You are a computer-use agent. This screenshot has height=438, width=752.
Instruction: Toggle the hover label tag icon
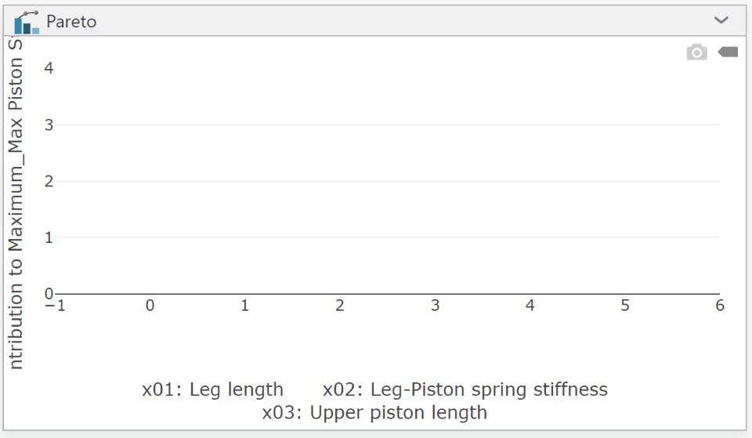pyautogui.click(x=728, y=52)
